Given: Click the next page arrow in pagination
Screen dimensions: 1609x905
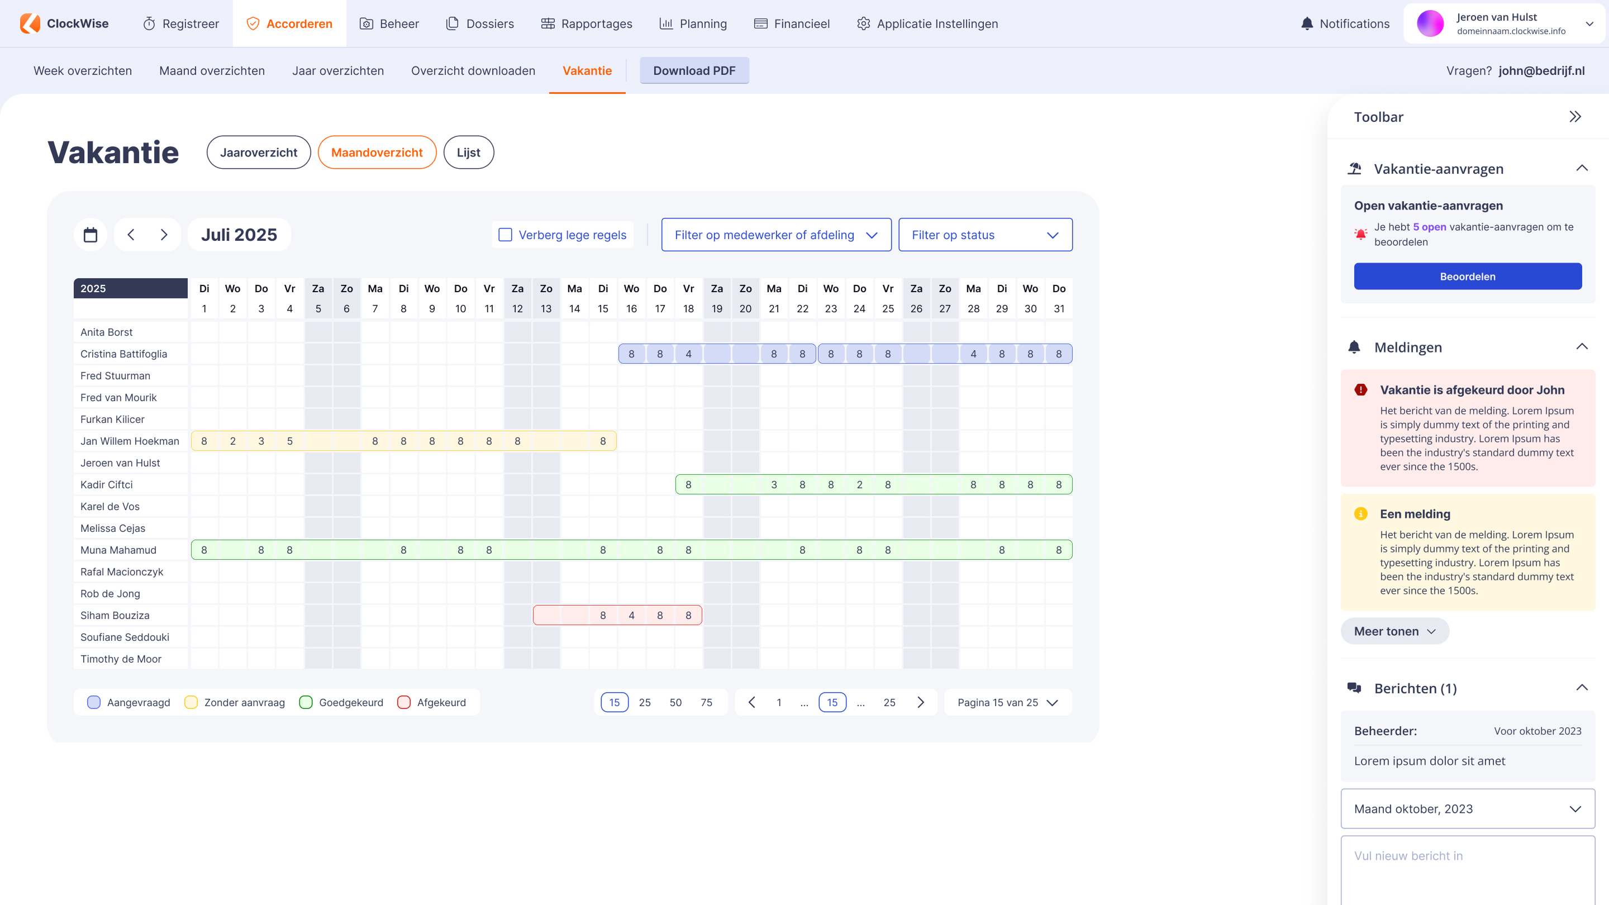Looking at the screenshot, I should [921, 703].
